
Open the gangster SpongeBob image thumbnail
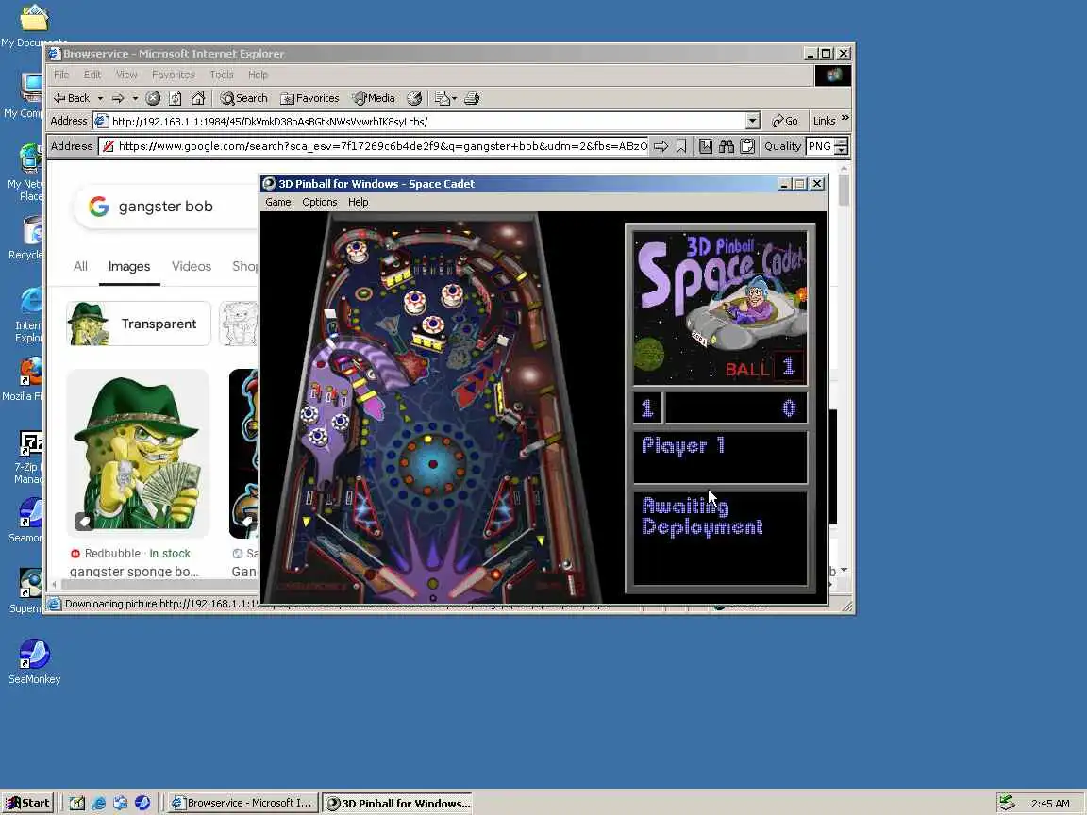coord(138,453)
